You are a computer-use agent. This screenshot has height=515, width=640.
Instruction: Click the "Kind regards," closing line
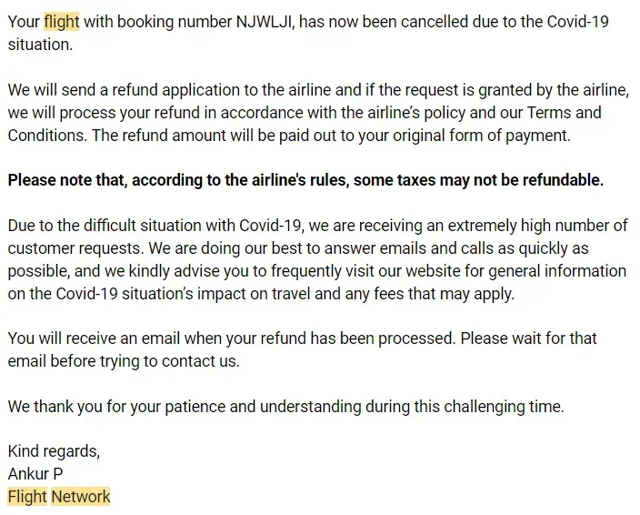[54, 451]
